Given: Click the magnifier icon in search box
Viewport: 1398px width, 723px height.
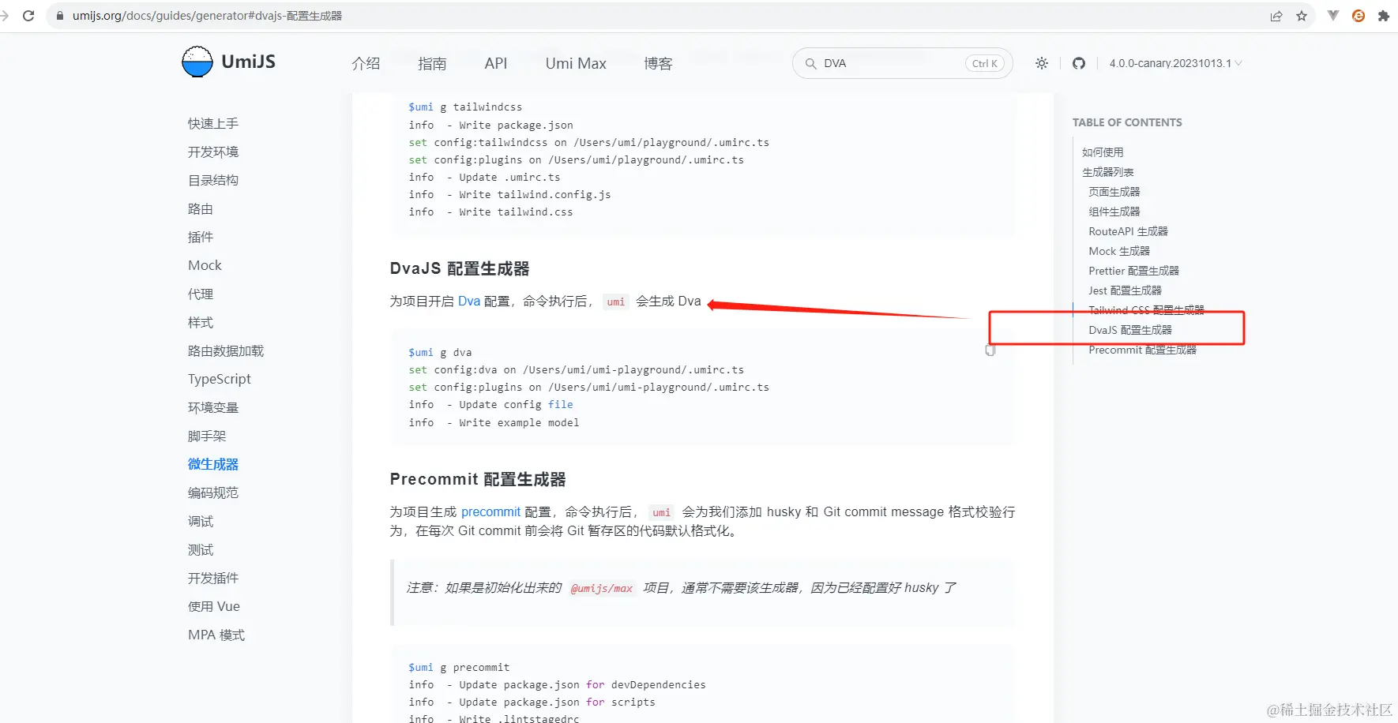Looking at the screenshot, I should [x=810, y=63].
